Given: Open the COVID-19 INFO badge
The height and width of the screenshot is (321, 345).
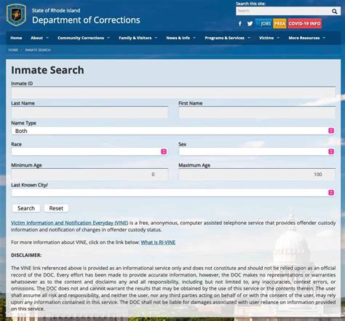Looking at the screenshot, I should click(x=305, y=23).
